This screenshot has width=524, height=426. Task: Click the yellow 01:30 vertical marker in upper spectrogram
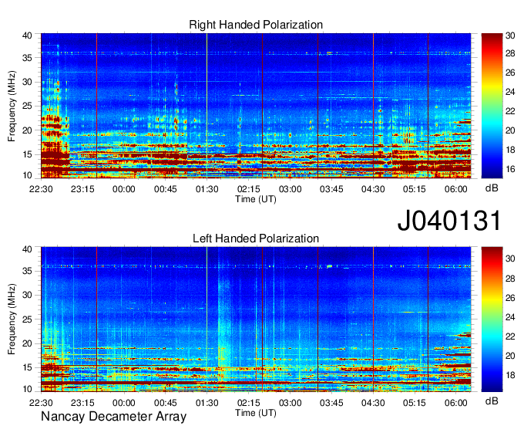click(x=207, y=106)
